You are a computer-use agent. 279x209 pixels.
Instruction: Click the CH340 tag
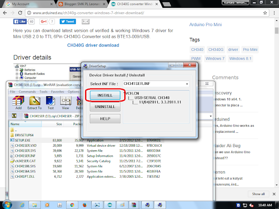pos(197,50)
